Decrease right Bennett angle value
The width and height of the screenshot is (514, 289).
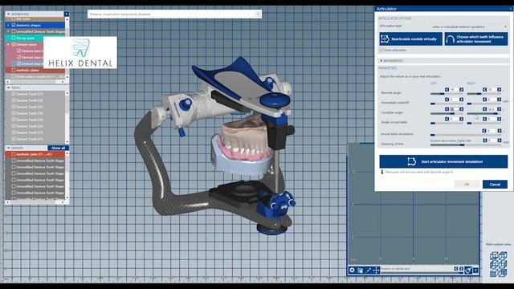tap(484, 89)
